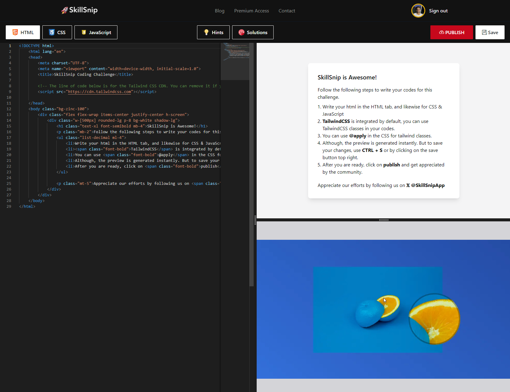Click line number 12 in gutter
The width and height of the screenshot is (510, 392).
tap(9, 109)
